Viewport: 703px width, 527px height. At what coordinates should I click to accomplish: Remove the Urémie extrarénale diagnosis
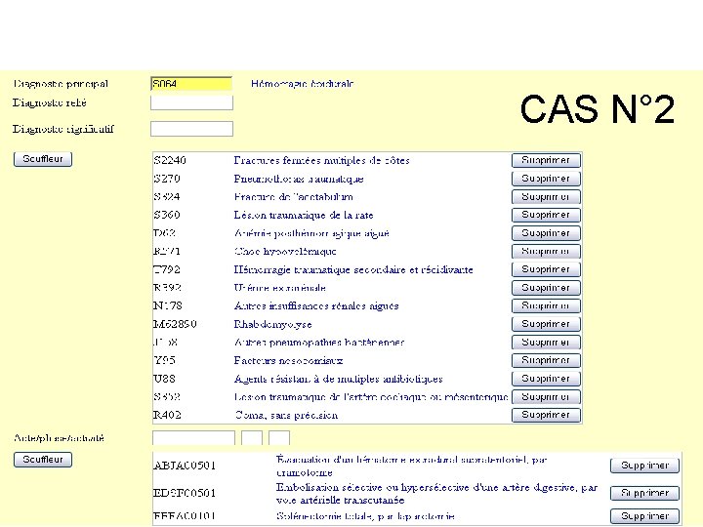coord(546,288)
